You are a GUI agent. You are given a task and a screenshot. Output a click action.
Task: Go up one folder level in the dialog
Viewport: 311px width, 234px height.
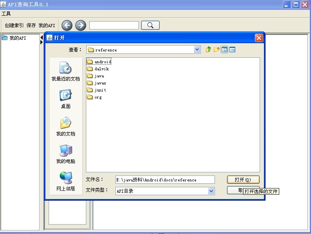click(208, 49)
